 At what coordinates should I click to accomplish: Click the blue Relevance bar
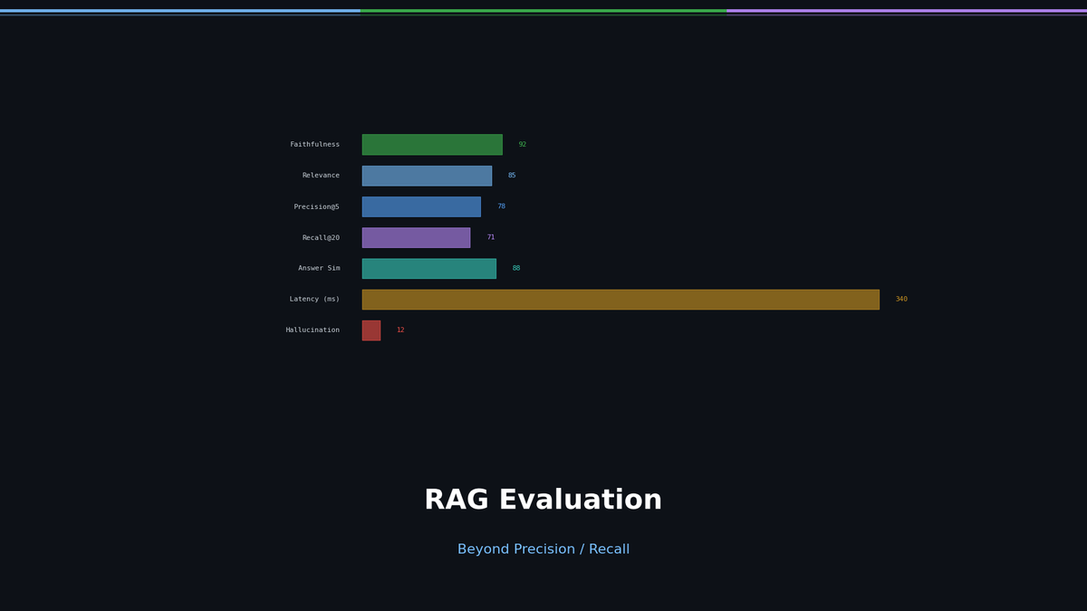pyautogui.click(x=427, y=175)
